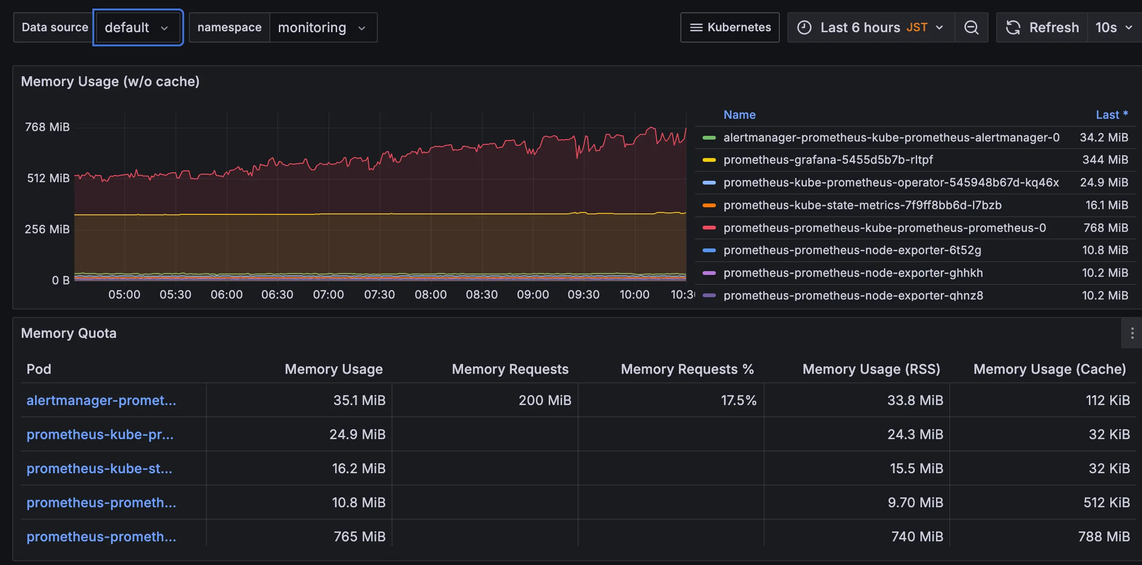
Task: Open the Kubernetes dashboard links menu
Action: point(730,27)
